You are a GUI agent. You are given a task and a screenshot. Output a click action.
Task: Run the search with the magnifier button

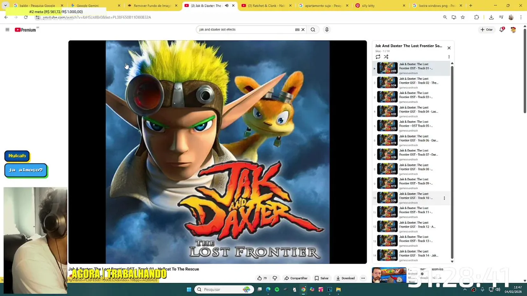(313, 30)
